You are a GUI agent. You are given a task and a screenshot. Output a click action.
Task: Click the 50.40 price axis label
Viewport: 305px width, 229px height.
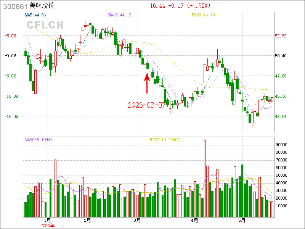tap(281, 56)
